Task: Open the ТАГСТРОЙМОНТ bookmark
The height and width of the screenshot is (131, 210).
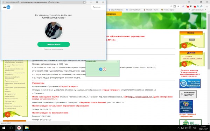Action: [134, 10]
